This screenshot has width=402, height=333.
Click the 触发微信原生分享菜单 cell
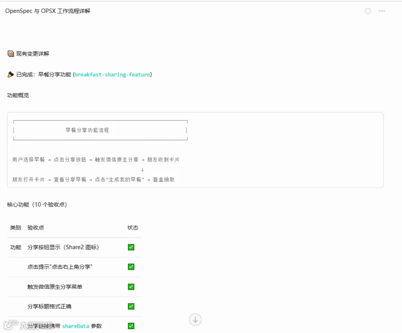[x=55, y=287]
